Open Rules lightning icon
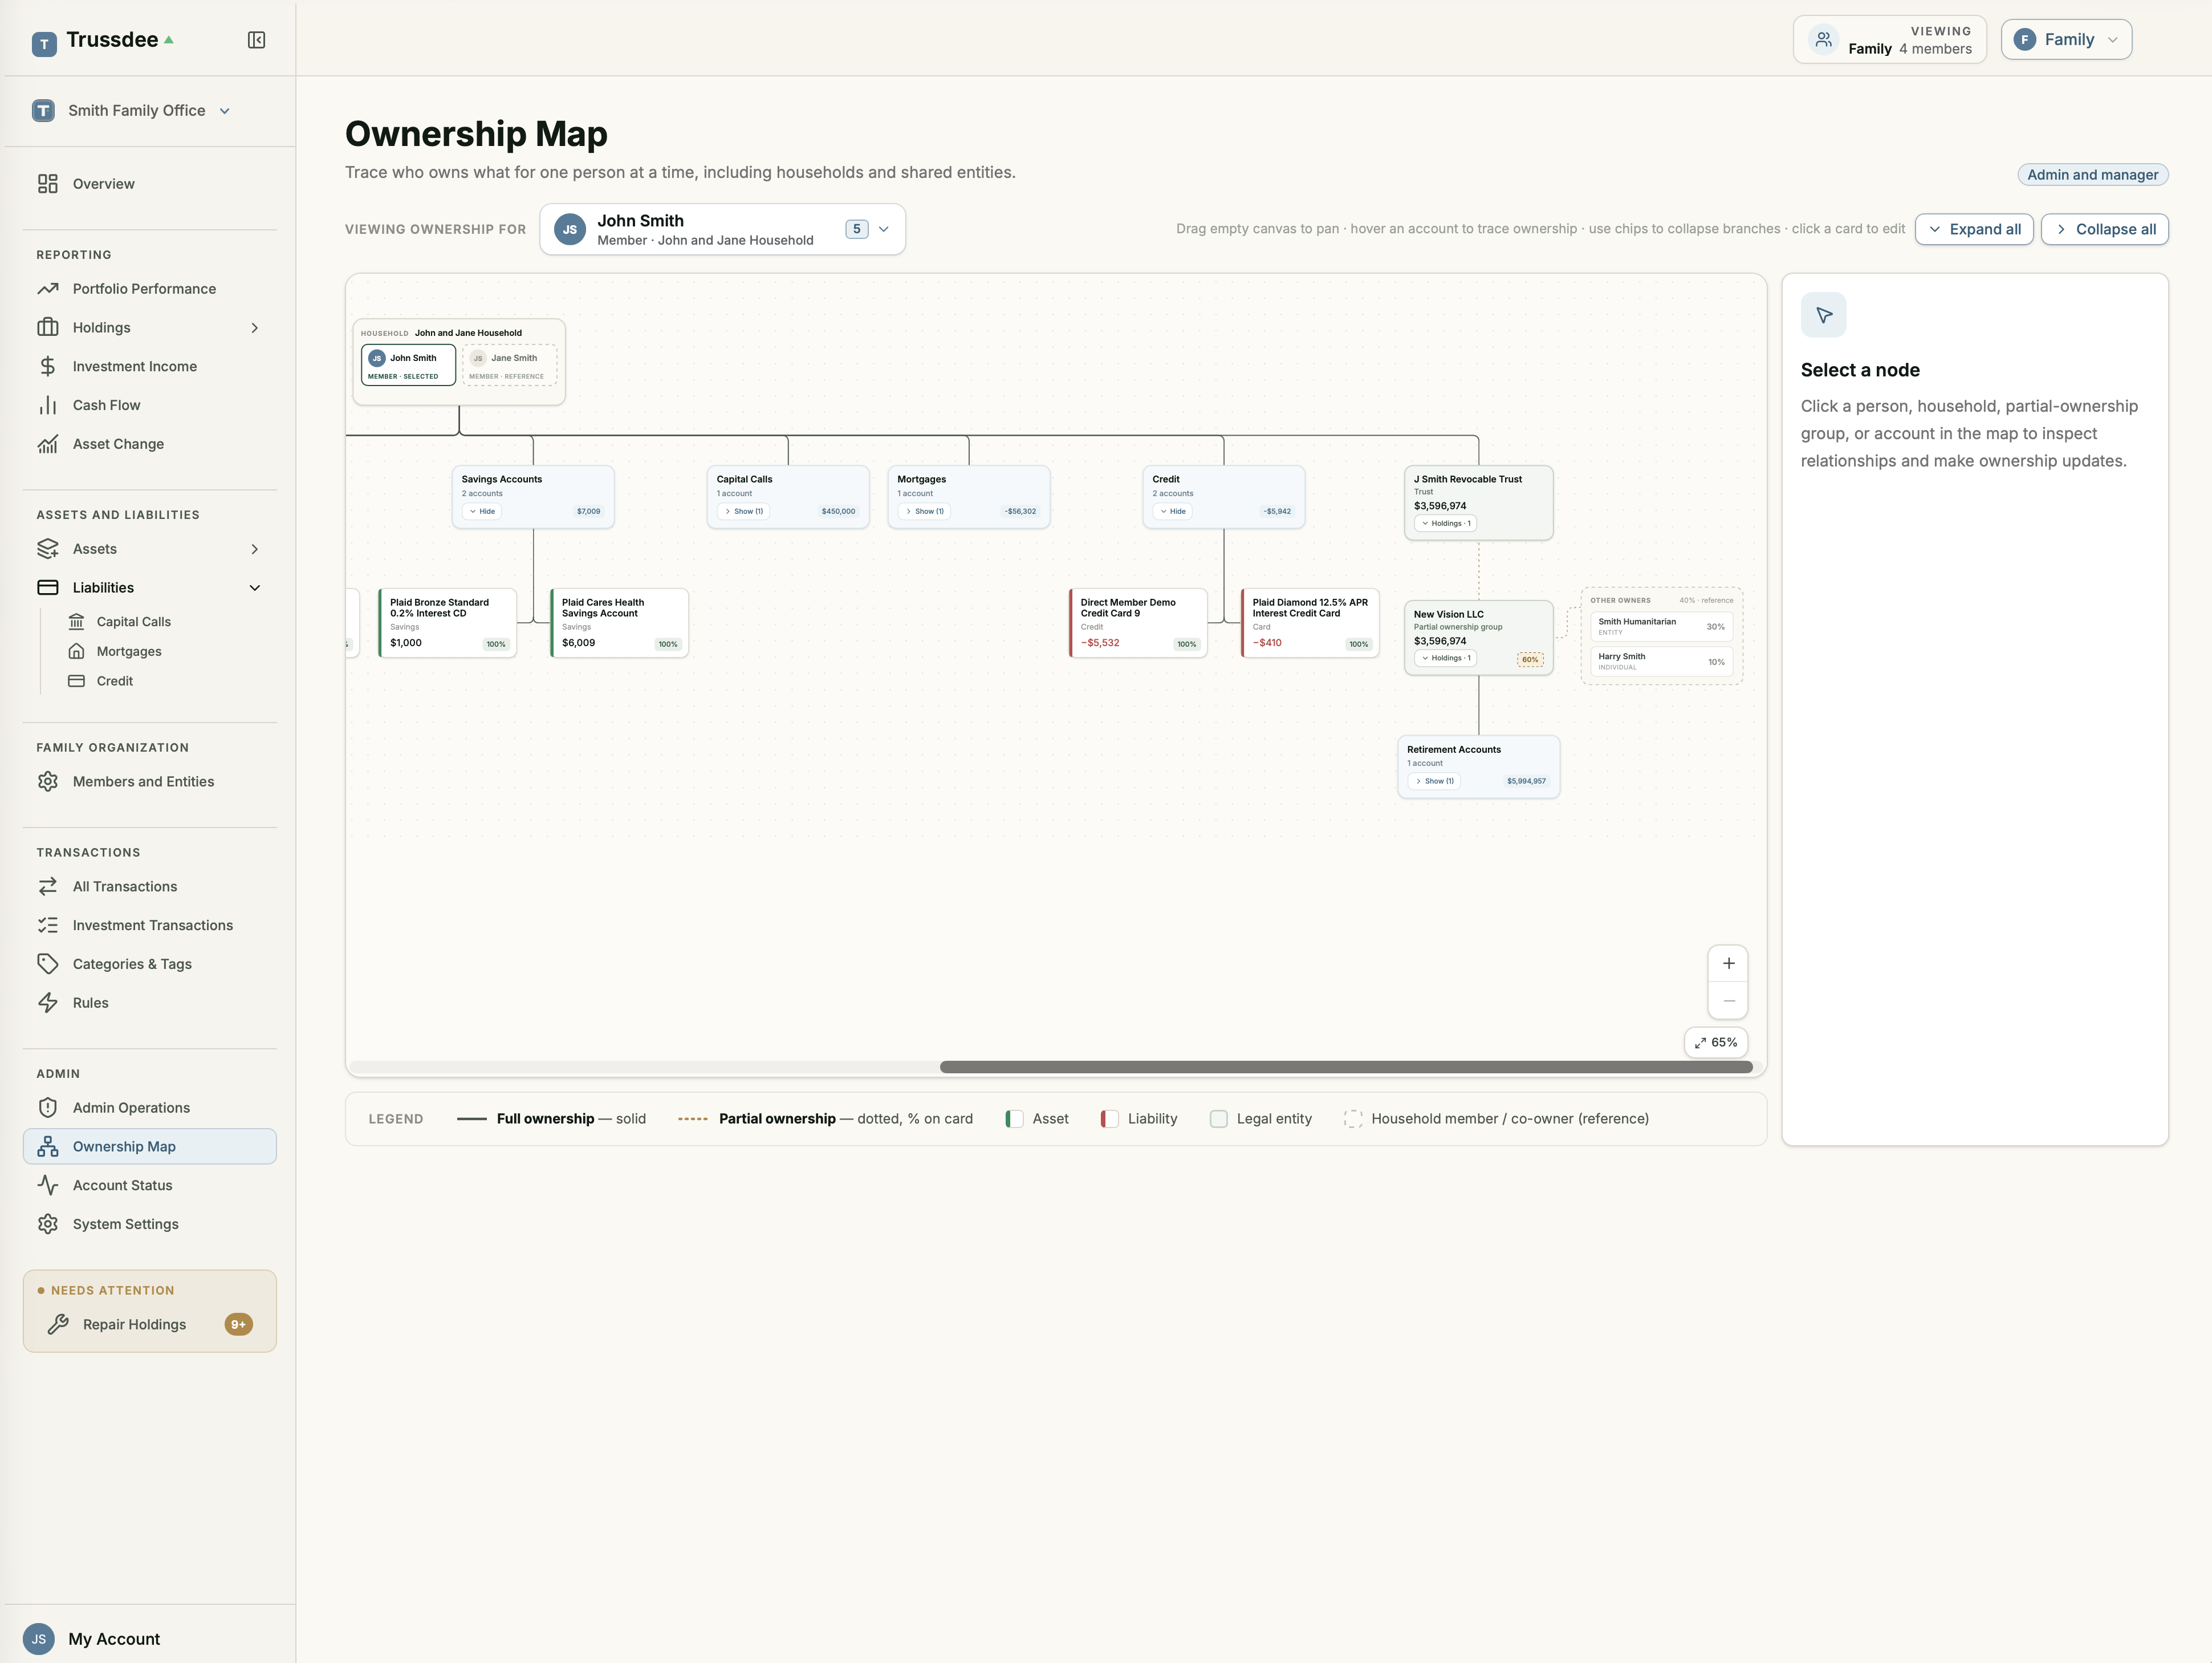This screenshot has width=2212, height=1663. point(48,1003)
